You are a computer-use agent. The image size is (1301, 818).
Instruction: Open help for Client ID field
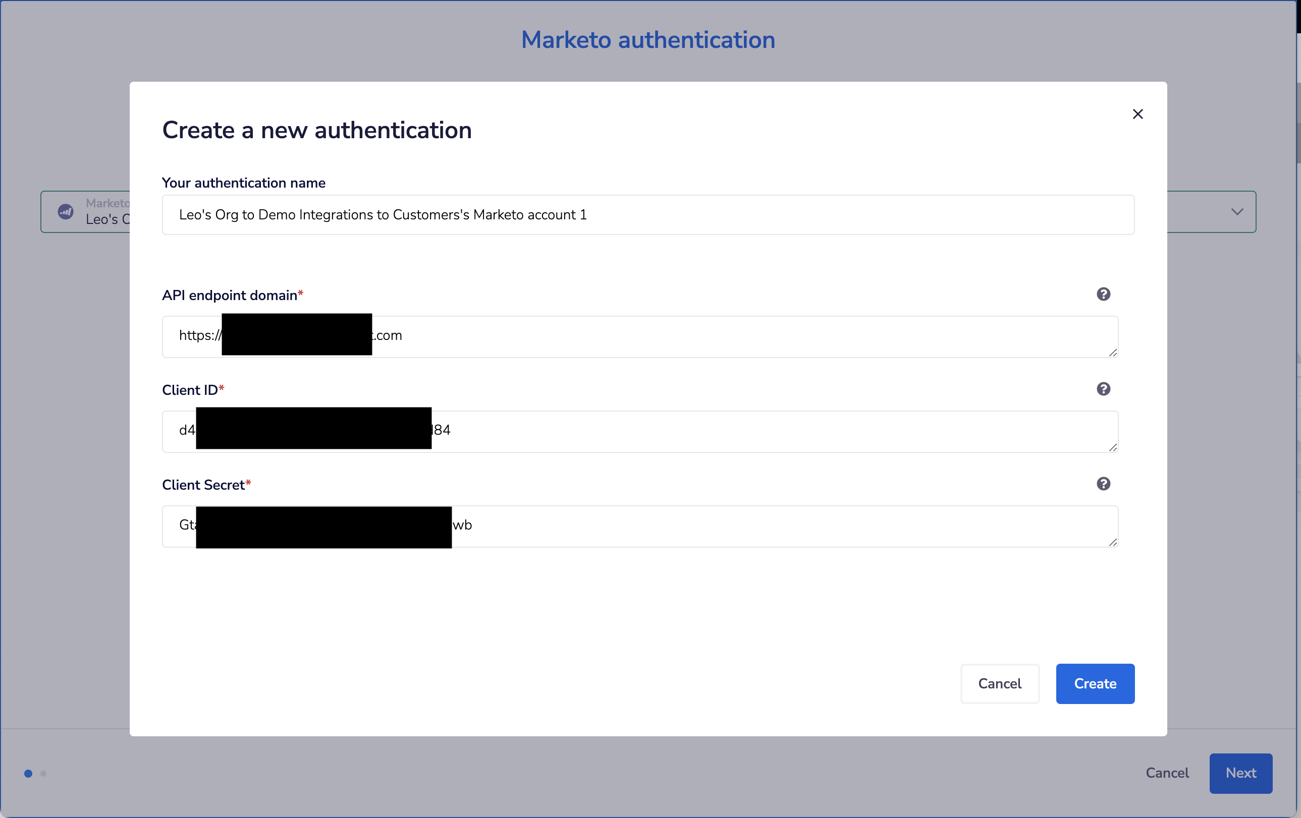1103,389
